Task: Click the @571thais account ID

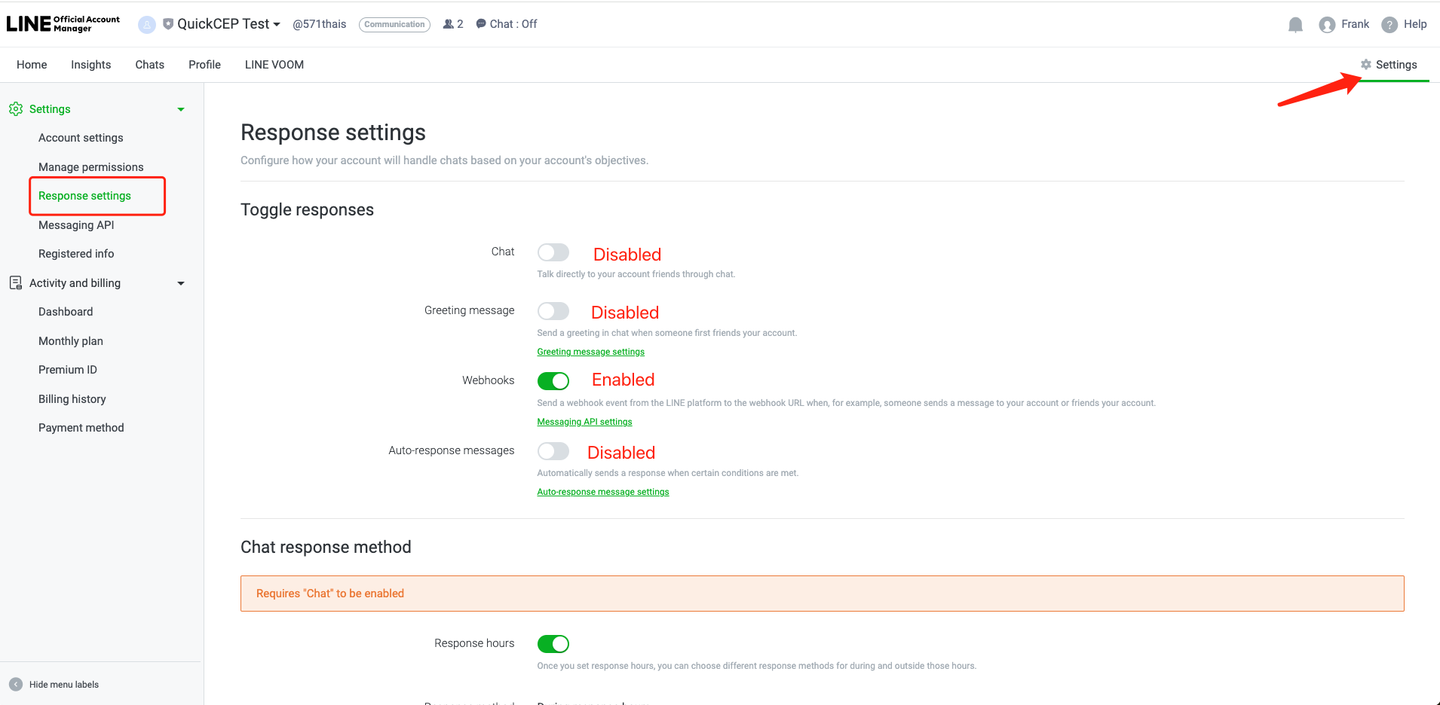Action: pos(320,24)
